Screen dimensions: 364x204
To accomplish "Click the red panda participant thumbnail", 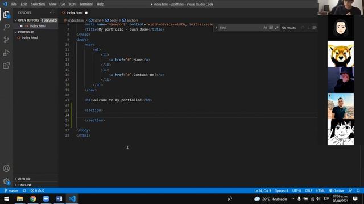I will point(341,54).
